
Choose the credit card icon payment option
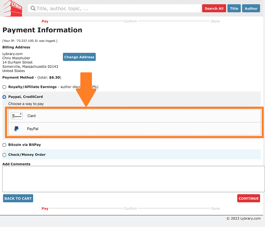click(x=17, y=116)
